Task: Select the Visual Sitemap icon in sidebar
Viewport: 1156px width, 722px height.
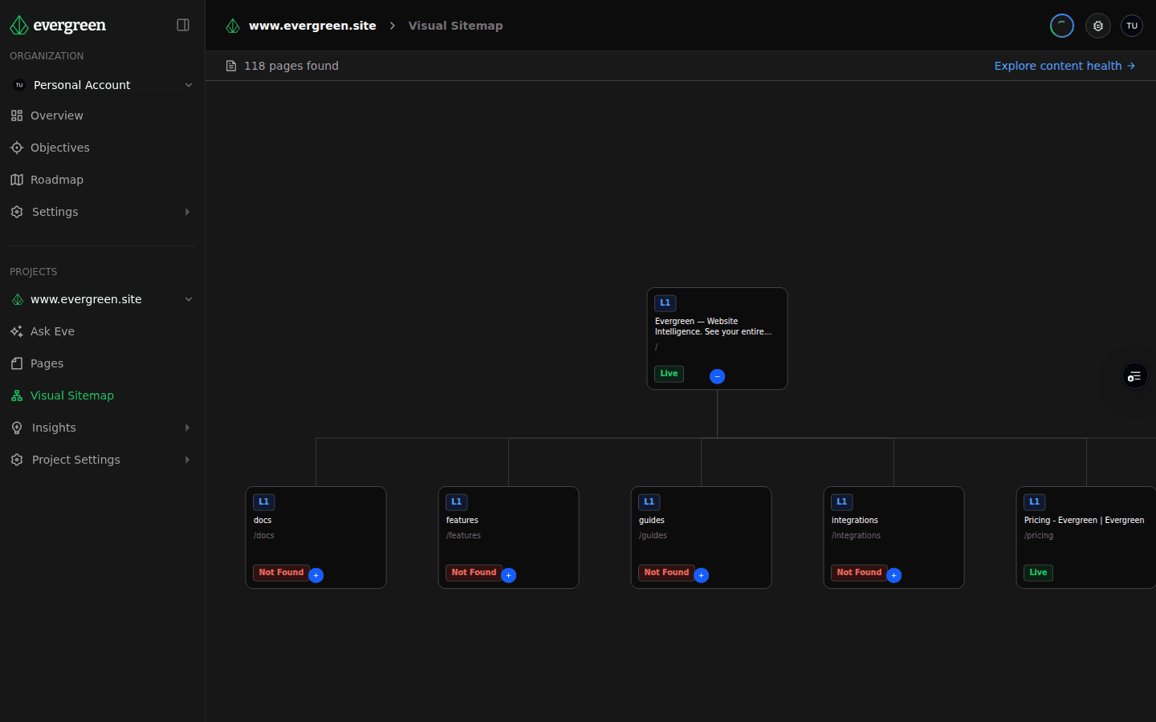Action: tap(17, 395)
